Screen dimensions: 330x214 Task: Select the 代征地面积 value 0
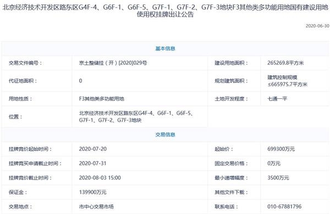point(80,81)
